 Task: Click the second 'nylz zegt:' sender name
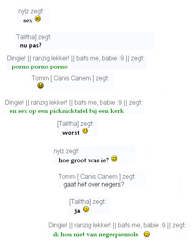pos(66,151)
